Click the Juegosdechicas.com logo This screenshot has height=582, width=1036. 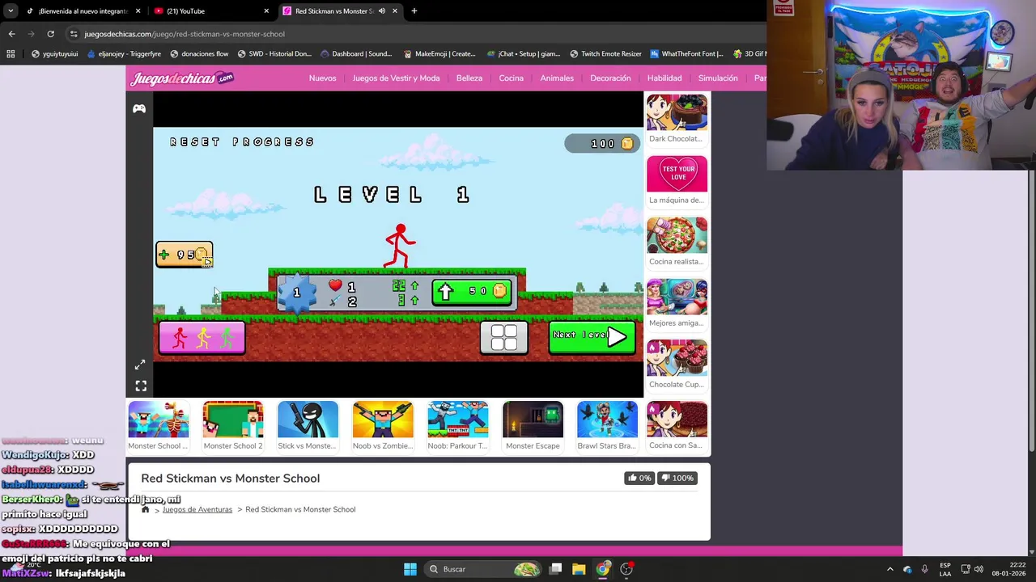[182, 78]
